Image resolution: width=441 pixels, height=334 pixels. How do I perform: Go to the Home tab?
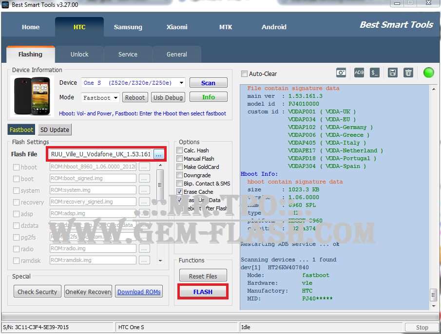pos(31,27)
